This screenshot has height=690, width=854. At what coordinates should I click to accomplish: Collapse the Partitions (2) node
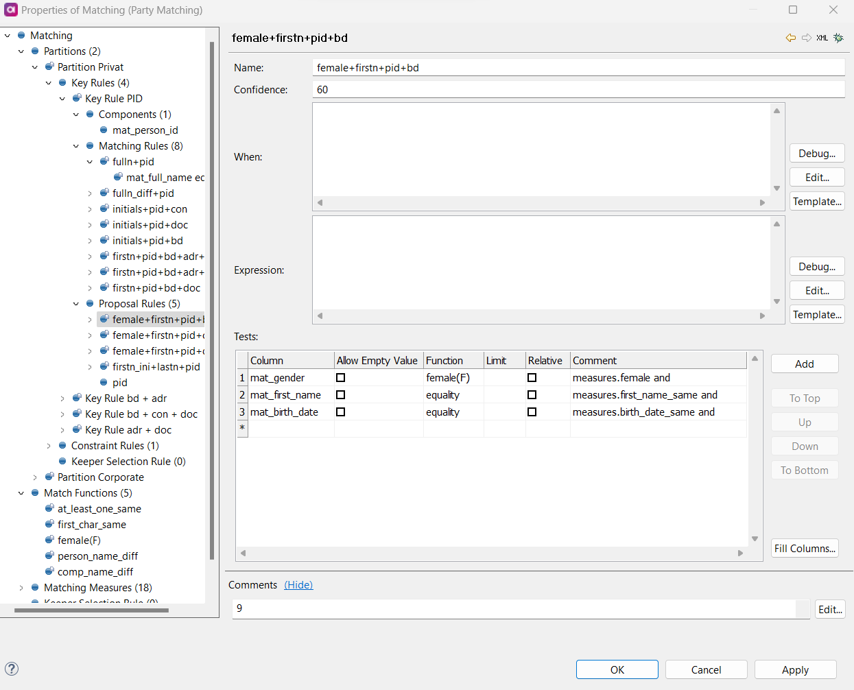tap(21, 51)
